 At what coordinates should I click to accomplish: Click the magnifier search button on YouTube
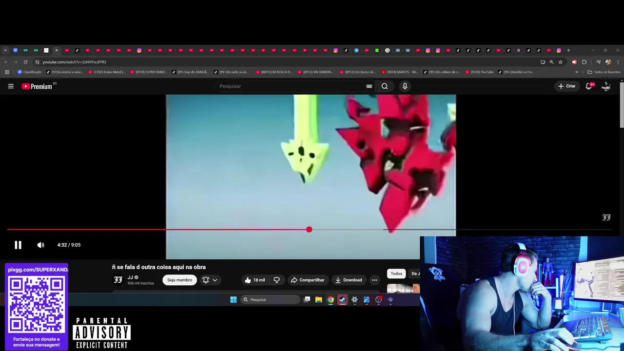385,86
